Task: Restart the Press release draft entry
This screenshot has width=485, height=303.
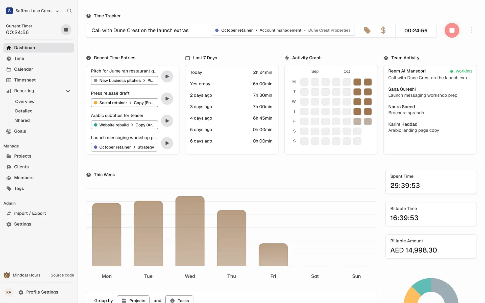Action: [x=167, y=99]
